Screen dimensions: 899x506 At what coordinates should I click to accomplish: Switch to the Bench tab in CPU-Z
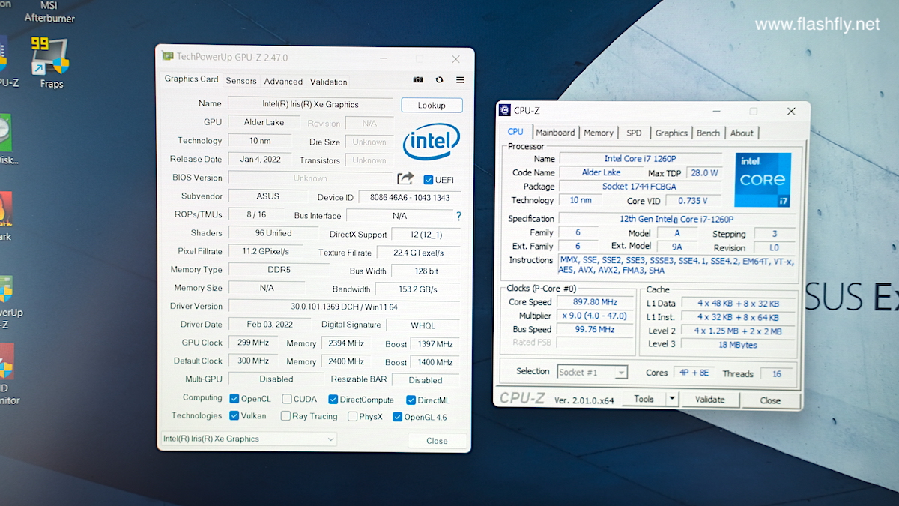[708, 133]
